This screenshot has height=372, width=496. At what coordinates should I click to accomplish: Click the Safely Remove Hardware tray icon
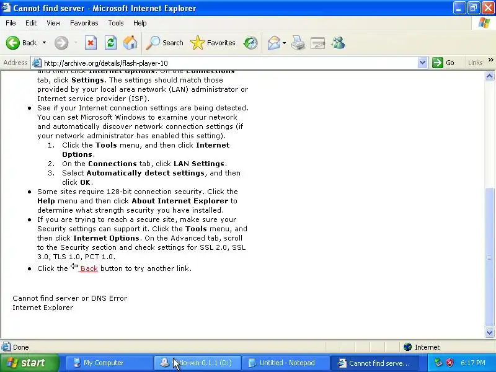pyautogui.click(x=438, y=363)
